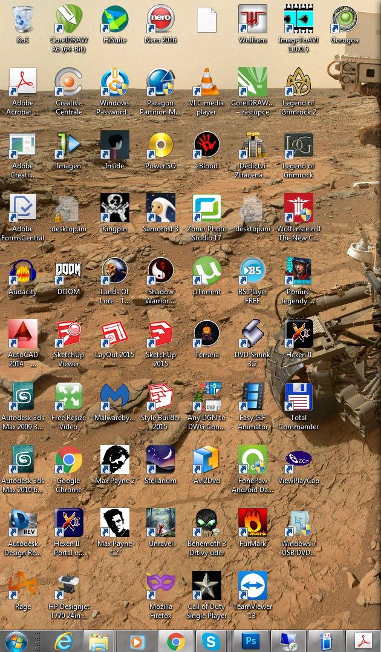Click the Autodesk Design Review icon
Viewport: 381px width, 652px height.
pyautogui.click(x=23, y=523)
